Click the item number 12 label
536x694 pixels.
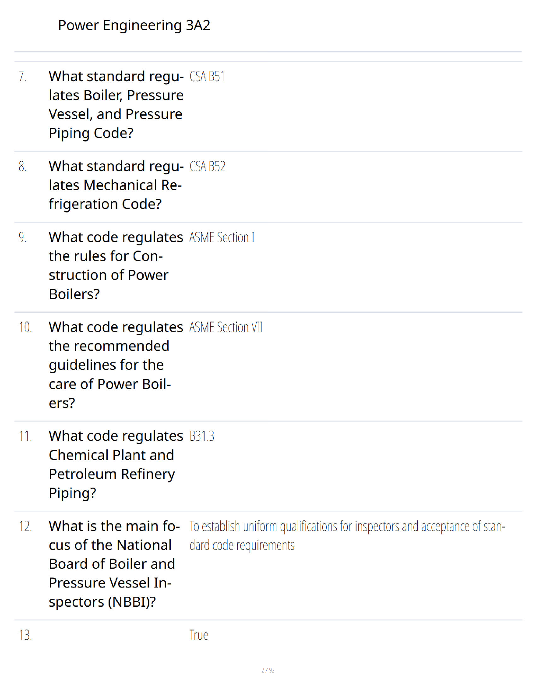point(25,526)
